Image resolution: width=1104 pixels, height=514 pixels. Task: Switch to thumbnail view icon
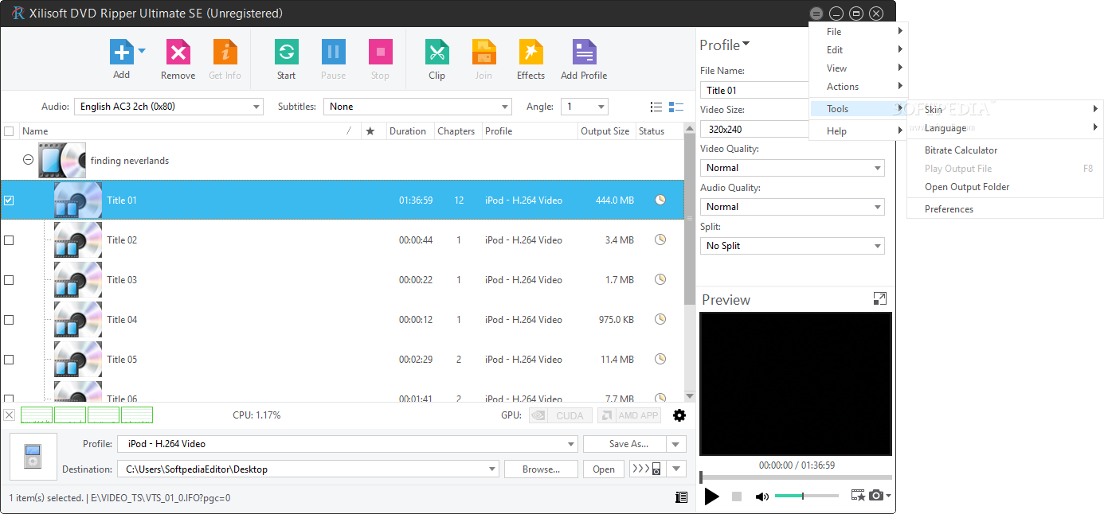(x=676, y=107)
